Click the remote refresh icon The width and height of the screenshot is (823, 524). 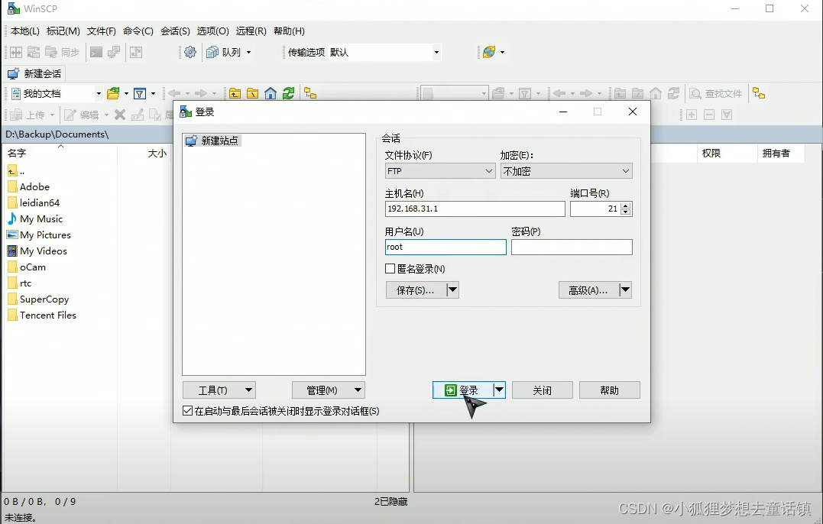coord(673,93)
